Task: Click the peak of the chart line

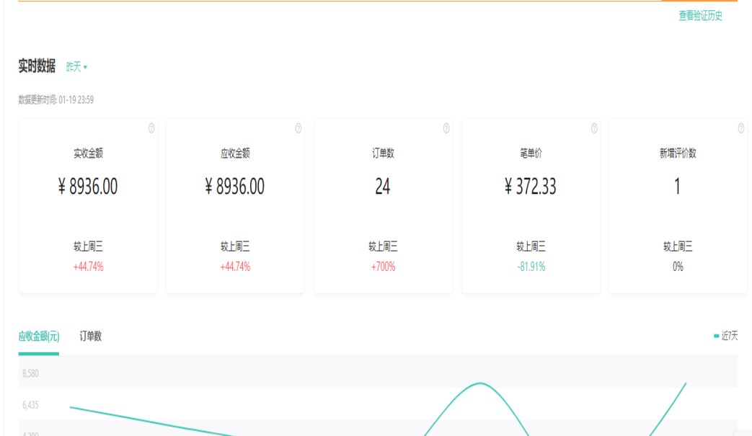Action: [480, 383]
